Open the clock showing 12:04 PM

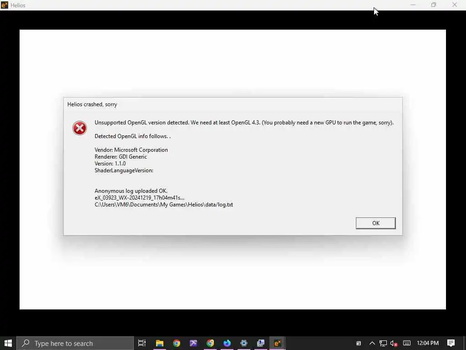(x=428, y=343)
